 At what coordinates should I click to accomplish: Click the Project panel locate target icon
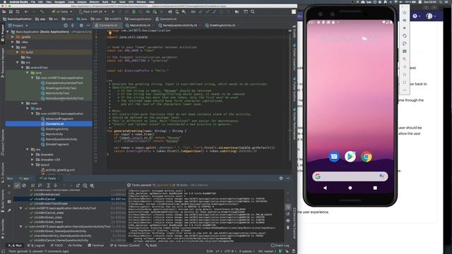pos(66,25)
